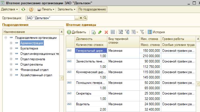Open the Действия menu
Viewport: 200px width, 112px height.
(9, 9)
